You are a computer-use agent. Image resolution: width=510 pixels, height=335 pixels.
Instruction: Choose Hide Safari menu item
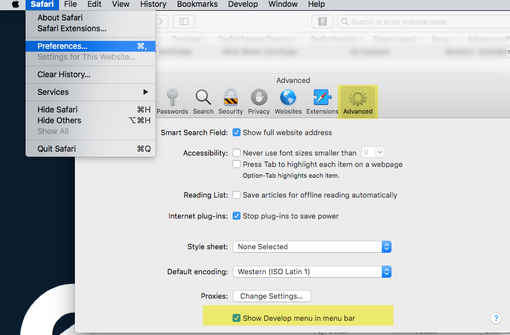click(x=90, y=110)
